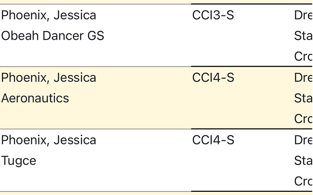
Task: Click CCI4-S in the Tugce row
Action: click(213, 140)
